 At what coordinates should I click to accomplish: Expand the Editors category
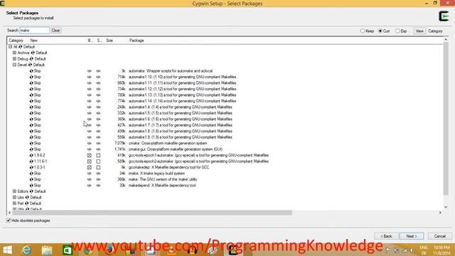(x=14, y=191)
